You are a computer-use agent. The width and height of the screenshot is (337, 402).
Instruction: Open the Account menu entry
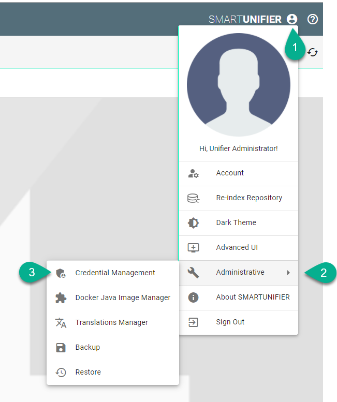230,173
